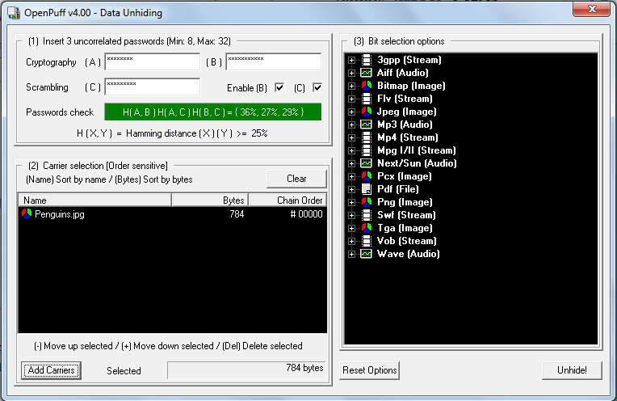This screenshot has width=617, height=401.
Task: Click the Scrambling (C) password field
Action: coord(153,87)
